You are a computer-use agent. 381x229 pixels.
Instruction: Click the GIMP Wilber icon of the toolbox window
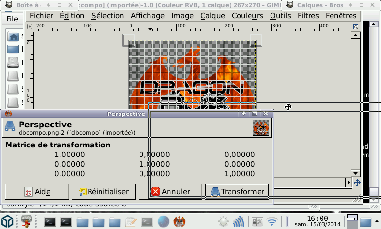pyautogui.click(x=9, y=4)
